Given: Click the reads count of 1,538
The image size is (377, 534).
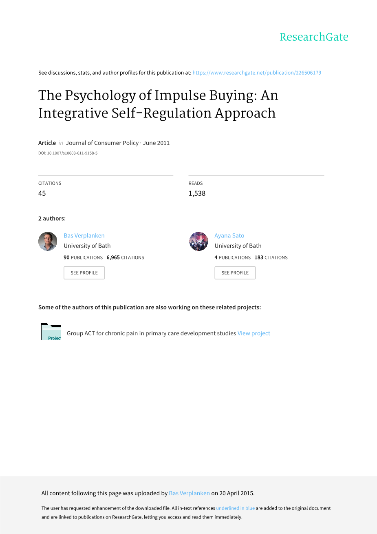Looking at the screenshot, I should tap(197, 193).
